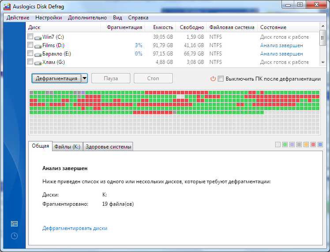Screen dimensions: 330x252
Task: Sort by the Диск column header
Action: coord(63,27)
